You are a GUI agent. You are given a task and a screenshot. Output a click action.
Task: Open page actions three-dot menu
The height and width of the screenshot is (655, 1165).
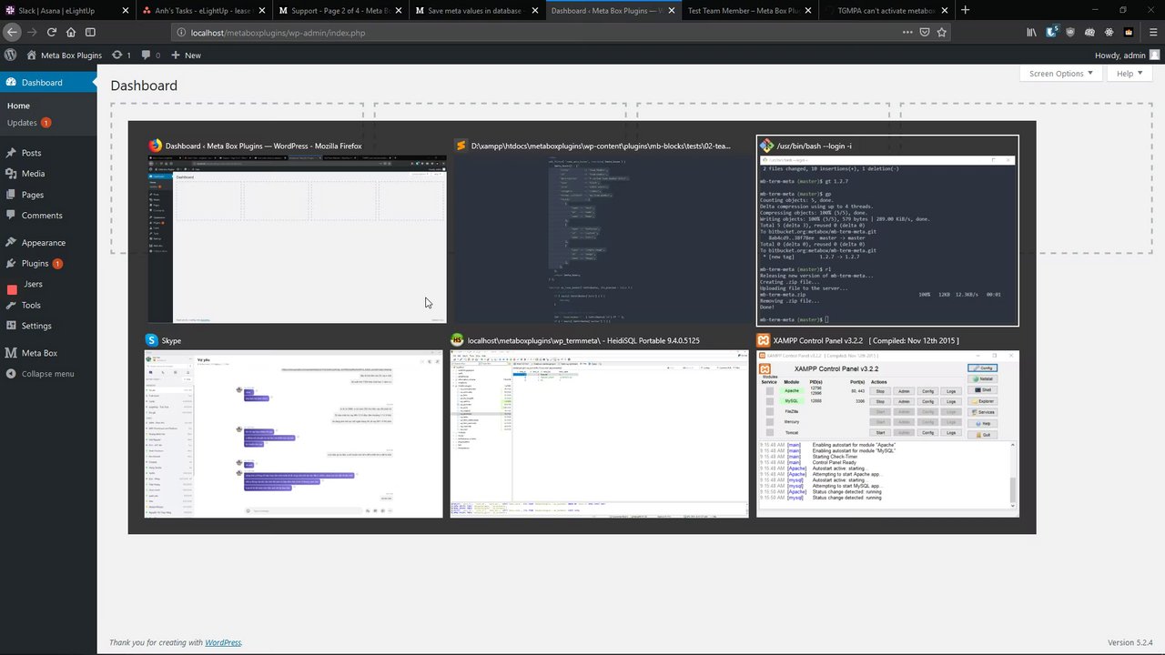(907, 32)
